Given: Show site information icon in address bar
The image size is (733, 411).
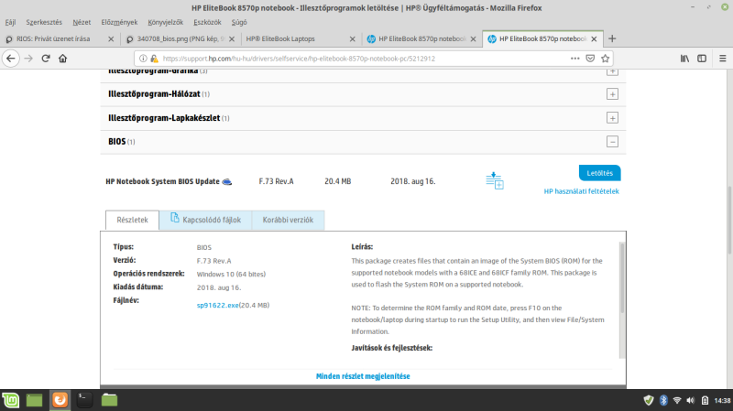Looking at the screenshot, I should [x=143, y=59].
